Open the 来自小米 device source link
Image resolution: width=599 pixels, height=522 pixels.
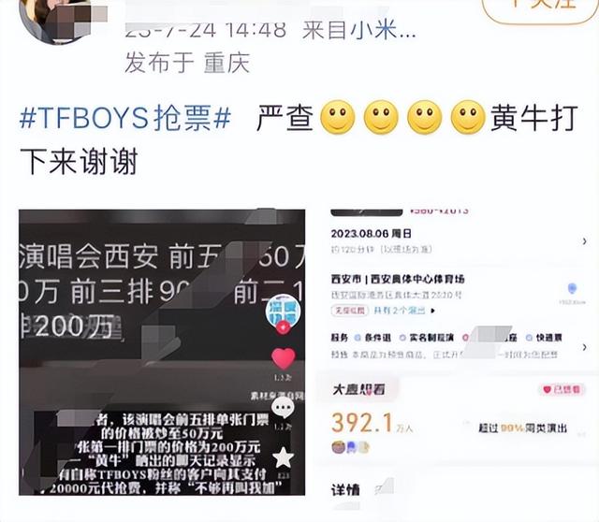[x=358, y=30]
